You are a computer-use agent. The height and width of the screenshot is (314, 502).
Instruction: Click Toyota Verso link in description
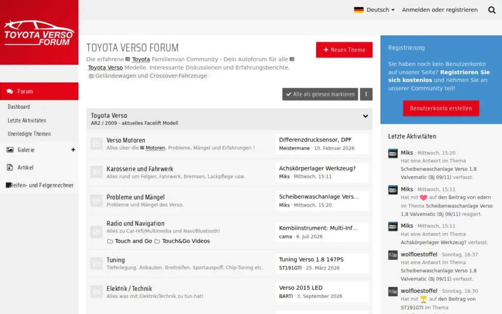(105, 68)
